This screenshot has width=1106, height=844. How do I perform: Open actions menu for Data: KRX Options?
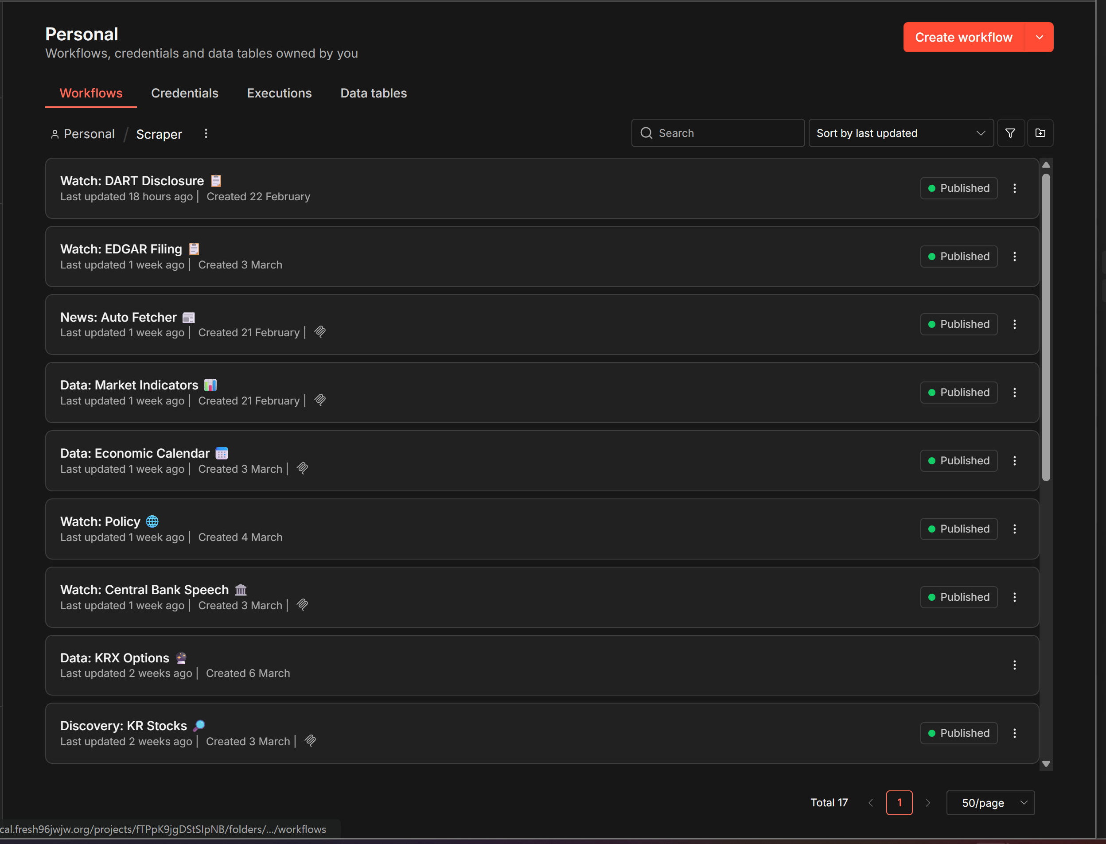tap(1015, 665)
